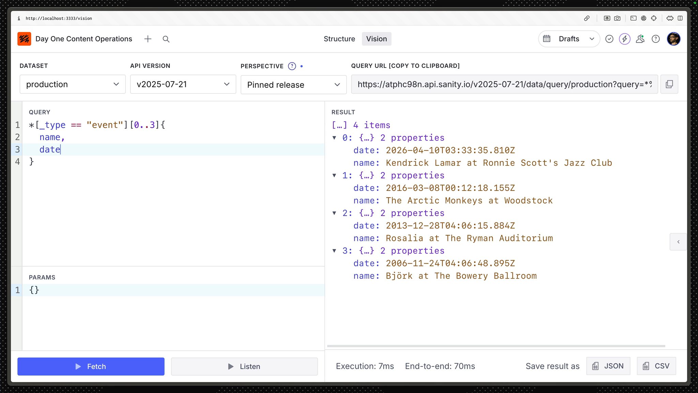698x393 pixels.
Task: Save result as CSV
Action: click(x=656, y=366)
